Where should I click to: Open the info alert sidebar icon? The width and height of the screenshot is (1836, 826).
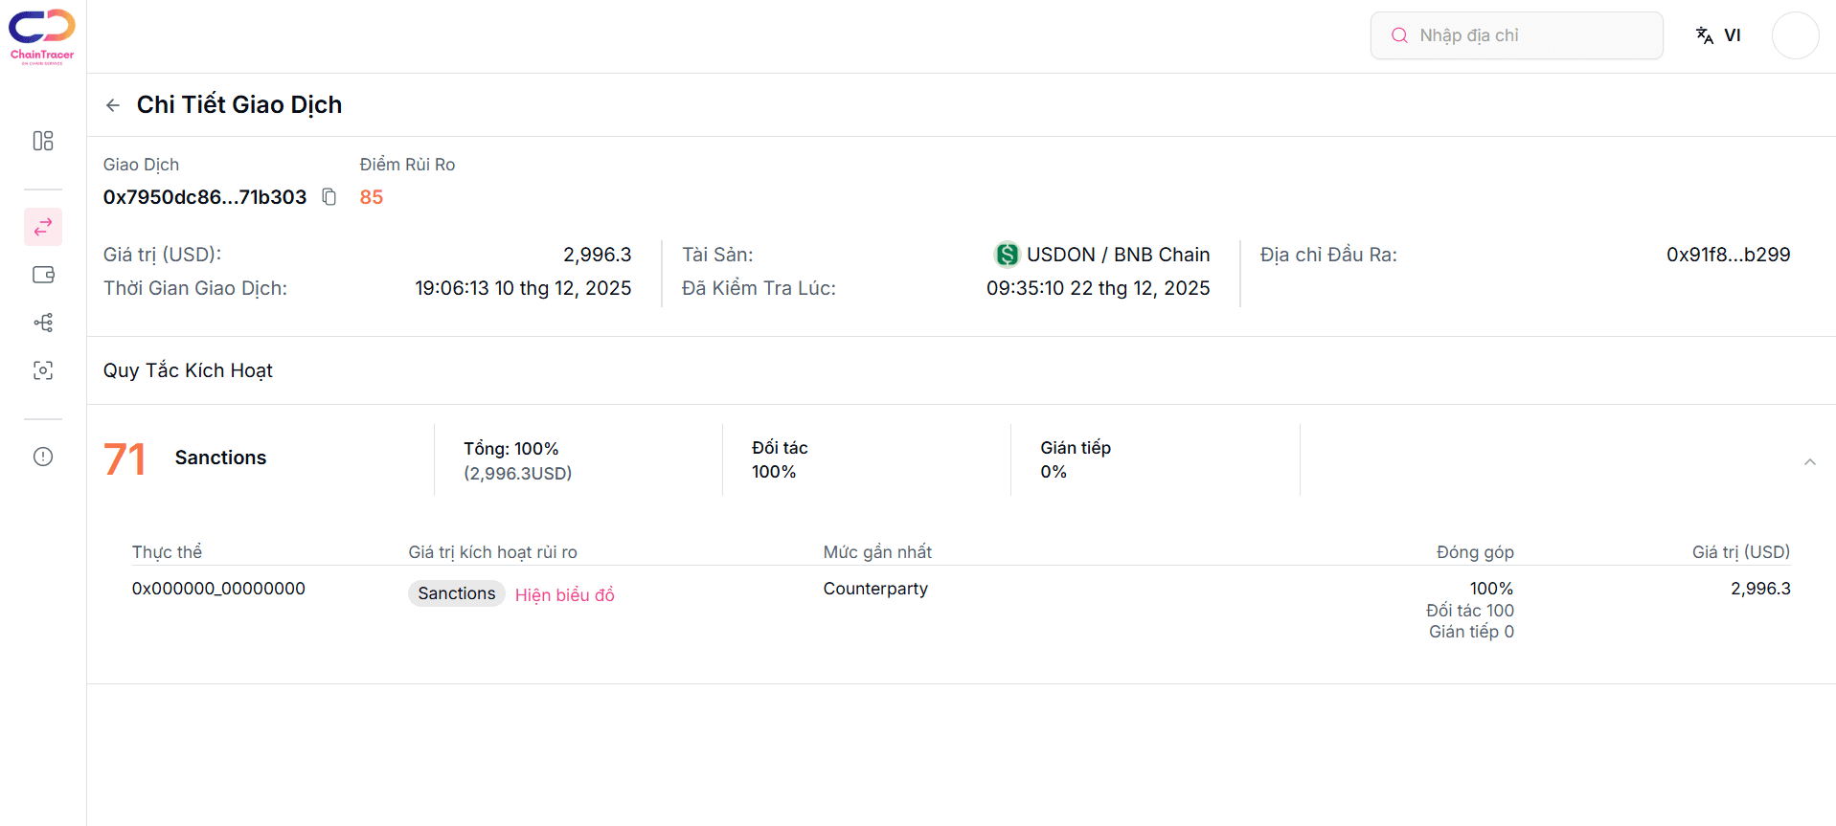(43, 457)
